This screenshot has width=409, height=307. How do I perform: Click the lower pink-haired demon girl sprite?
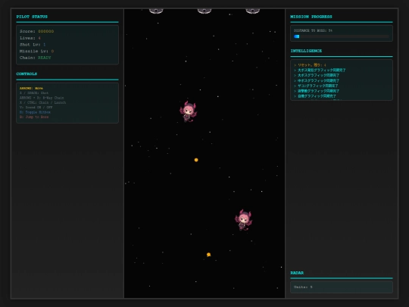click(x=243, y=220)
